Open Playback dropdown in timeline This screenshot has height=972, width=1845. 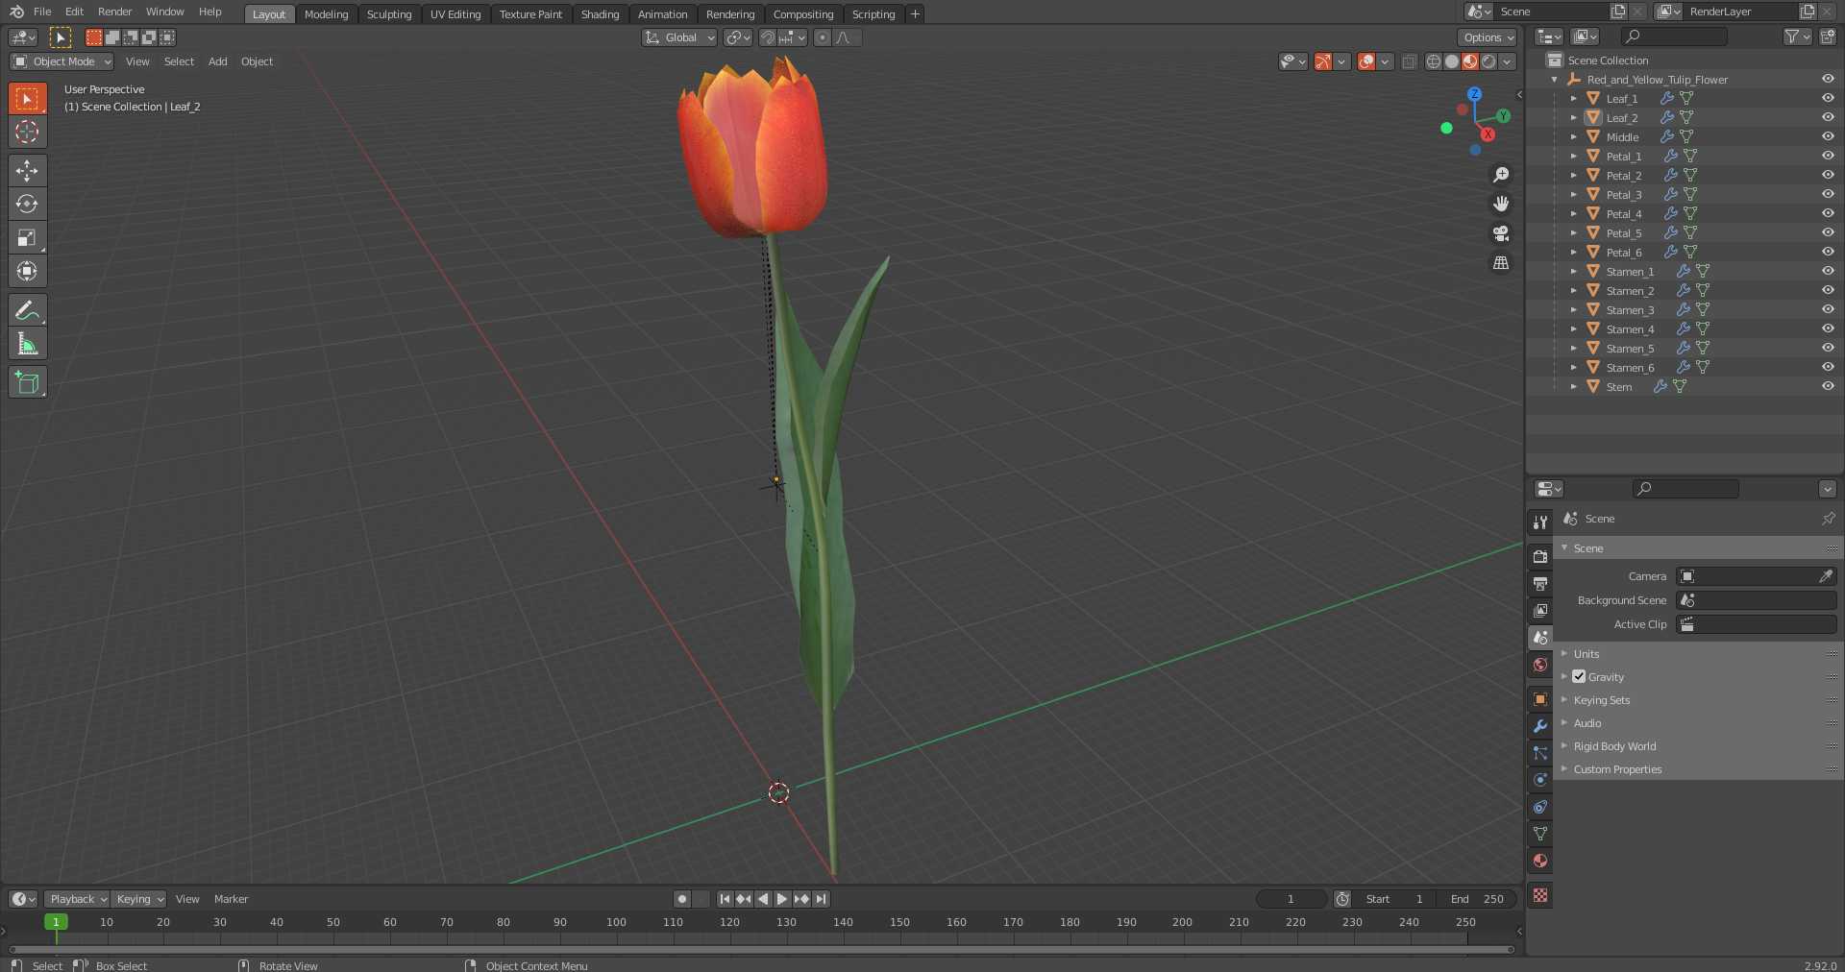(77, 899)
